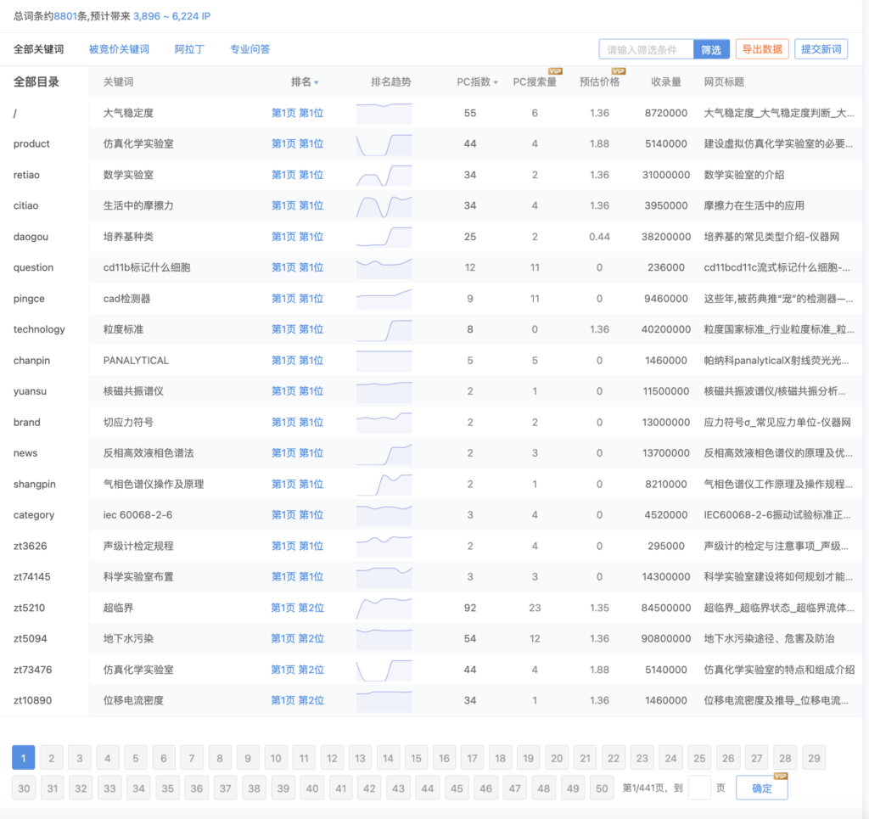Select the brand directory
The width and height of the screenshot is (869, 819).
pos(26,423)
